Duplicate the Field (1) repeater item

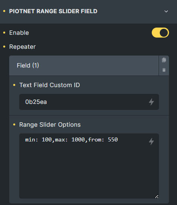[164, 60]
